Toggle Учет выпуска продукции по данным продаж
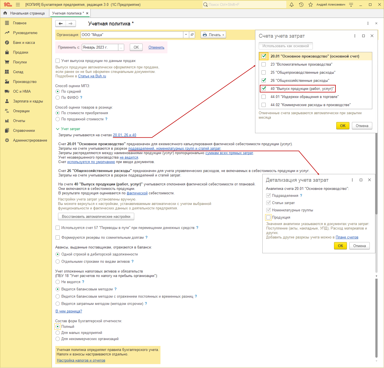Image resolution: width=384 pixels, height=368 pixels. click(58, 61)
